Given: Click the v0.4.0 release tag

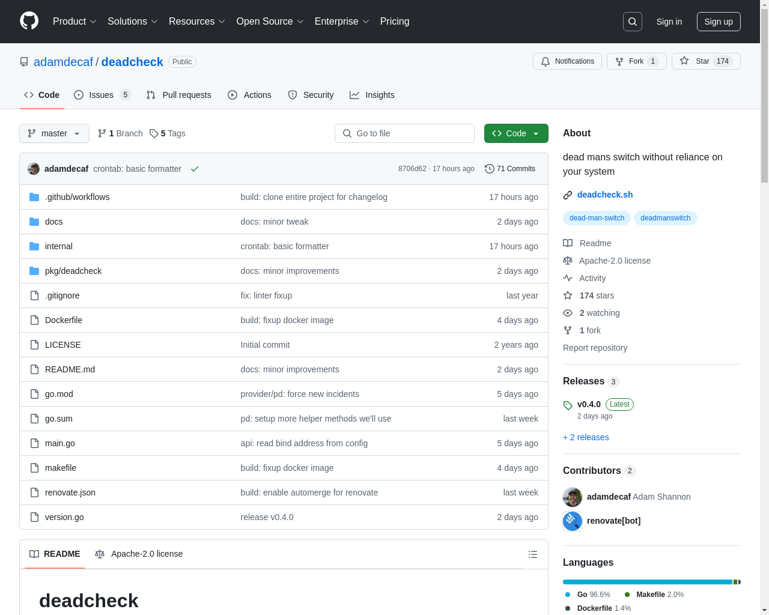Looking at the screenshot, I should click(x=589, y=404).
